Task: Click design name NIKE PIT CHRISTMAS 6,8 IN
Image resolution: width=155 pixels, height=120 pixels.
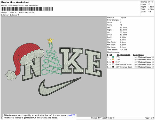Action: point(22,13)
